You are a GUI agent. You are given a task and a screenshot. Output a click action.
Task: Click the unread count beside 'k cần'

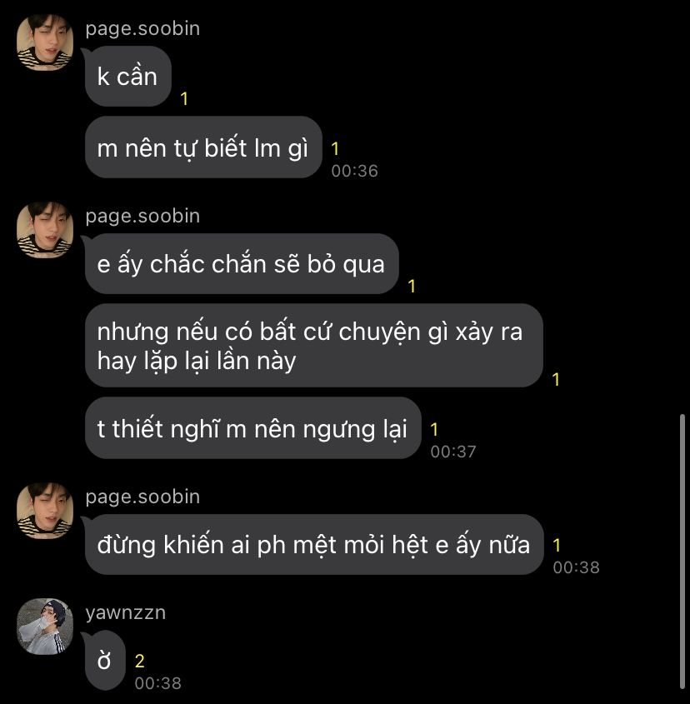(x=184, y=99)
